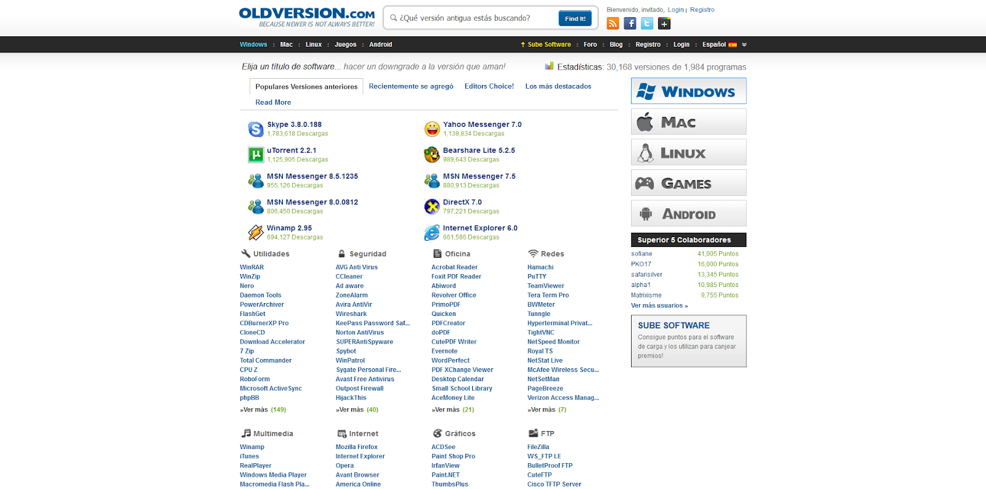Click the Bearshare Lite bear icon
Image resolution: width=986 pixels, height=489 pixels.
point(432,155)
